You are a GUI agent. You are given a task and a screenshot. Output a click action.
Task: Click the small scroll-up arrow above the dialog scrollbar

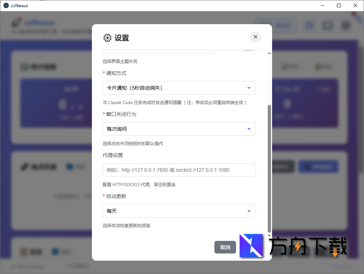pyautogui.click(x=269, y=53)
